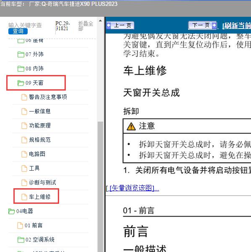The image size is (251, 252).
Task: Open the 07 外饰 folder icon
Action: 21,55
